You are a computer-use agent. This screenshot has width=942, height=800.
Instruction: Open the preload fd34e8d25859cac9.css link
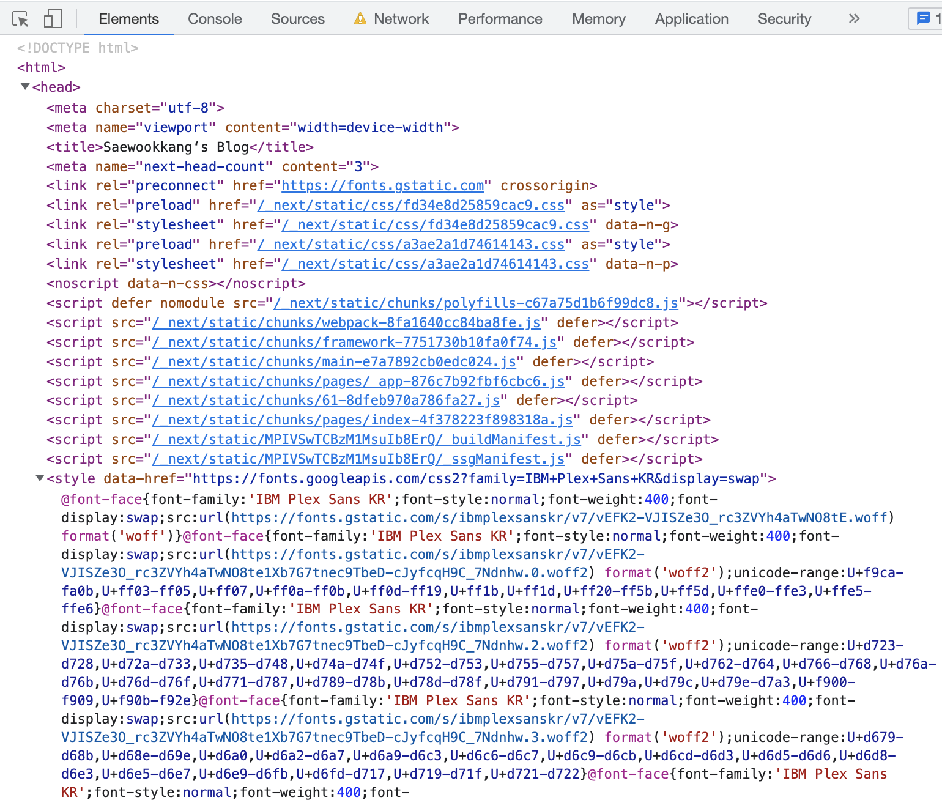pos(411,205)
